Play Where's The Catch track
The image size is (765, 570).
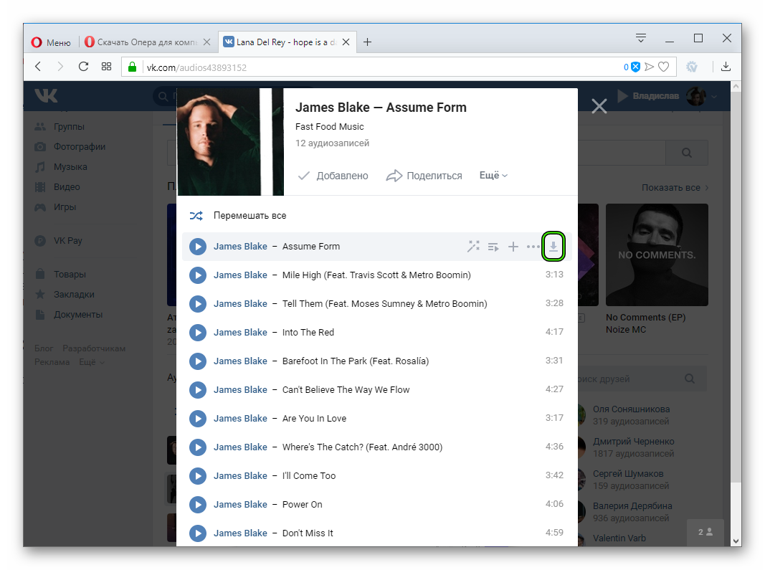[198, 447]
